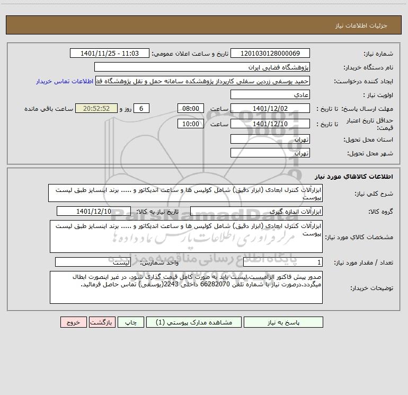The width and height of the screenshot is (408, 395).
Task: Click the ایجاد کننده درخواست label
Action: [363, 81]
